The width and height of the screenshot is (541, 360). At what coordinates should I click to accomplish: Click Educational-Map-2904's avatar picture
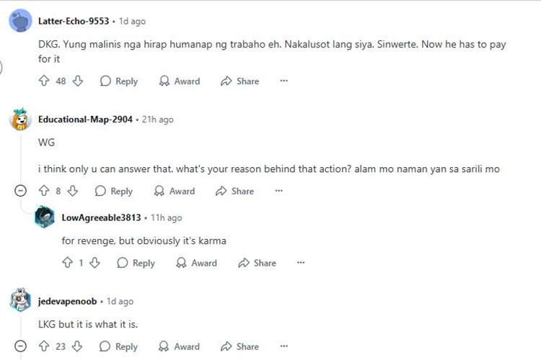pyautogui.click(x=20, y=119)
